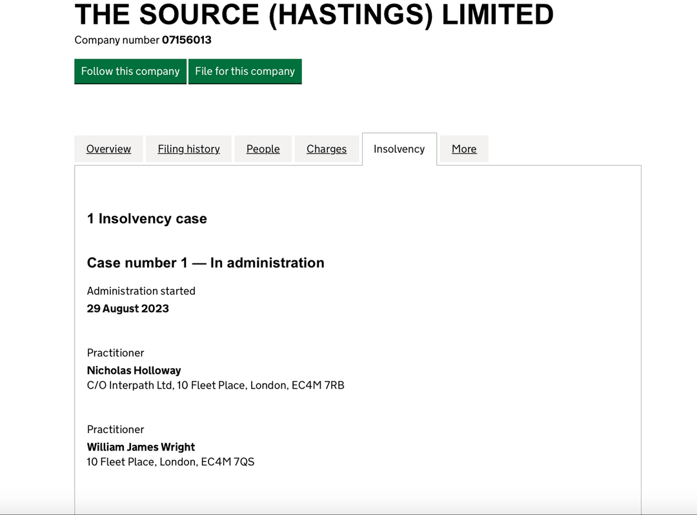Image resolution: width=697 pixels, height=515 pixels.
Task: Select address 10 Fleet Place, London, EC4M 7QS
Action: pyautogui.click(x=170, y=462)
